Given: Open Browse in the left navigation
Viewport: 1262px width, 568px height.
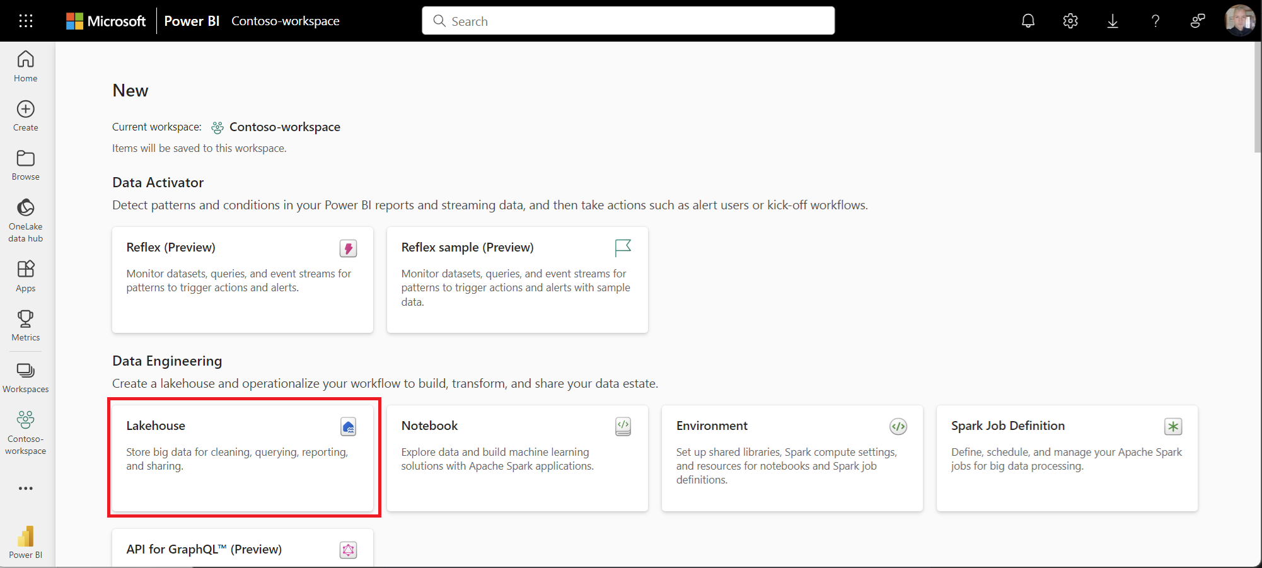Looking at the screenshot, I should 26,165.
